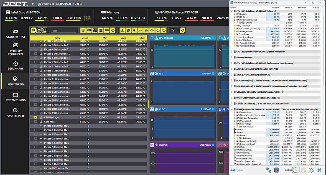This screenshot has height=175, width=326.
Task: Uncheck the CPU Package row checkbox
Action: (x=36, y=117)
